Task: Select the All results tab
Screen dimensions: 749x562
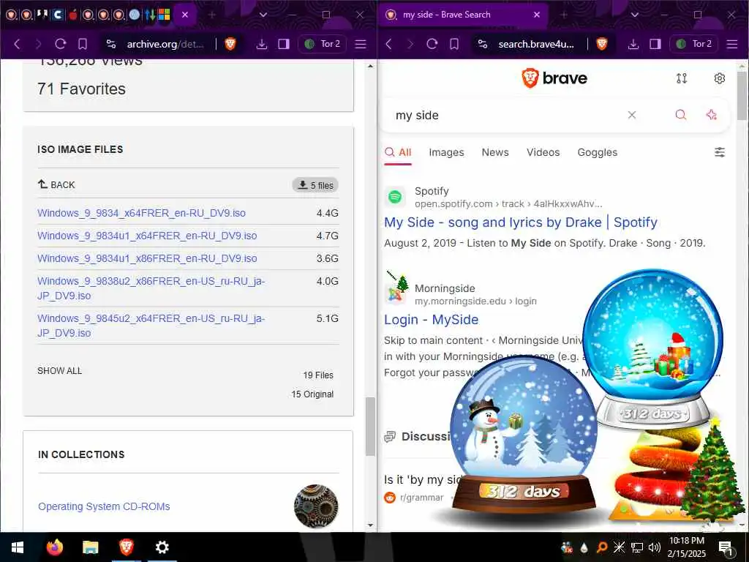Action: pos(398,152)
